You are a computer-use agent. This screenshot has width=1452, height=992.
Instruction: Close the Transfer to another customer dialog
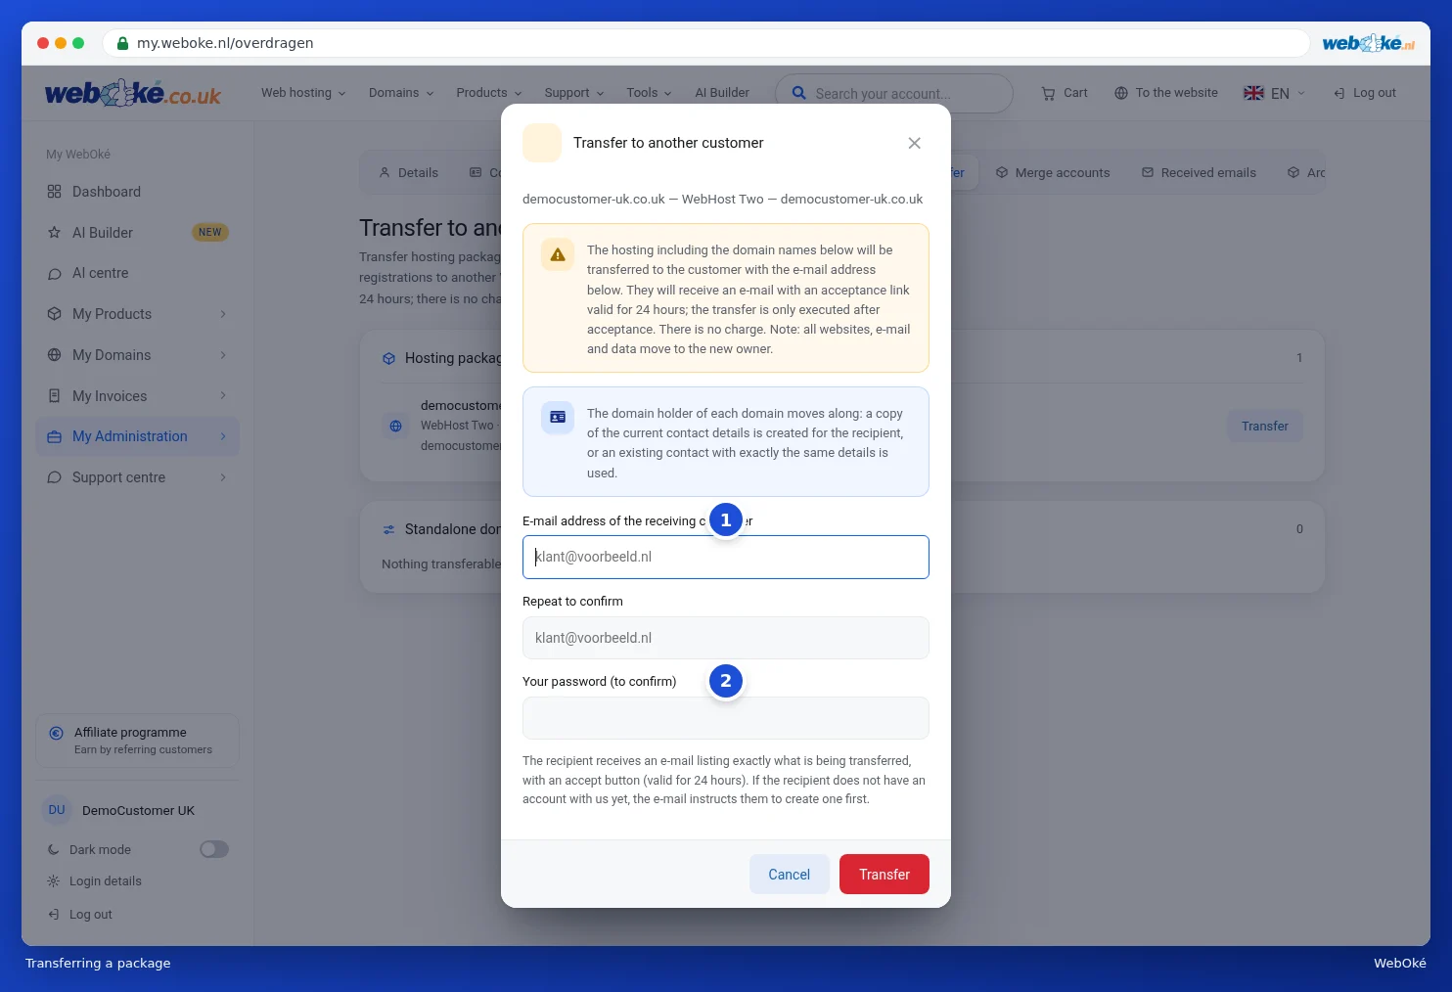click(914, 143)
